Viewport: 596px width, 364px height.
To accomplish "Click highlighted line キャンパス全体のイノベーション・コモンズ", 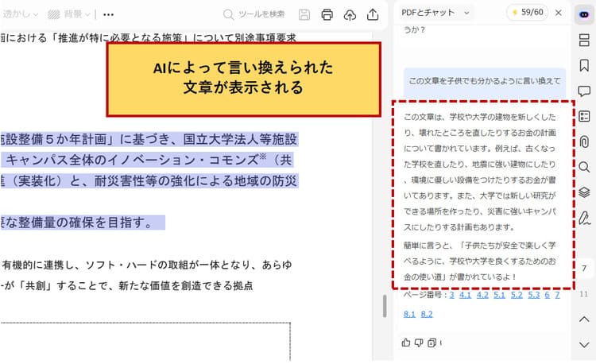I will (148, 160).
